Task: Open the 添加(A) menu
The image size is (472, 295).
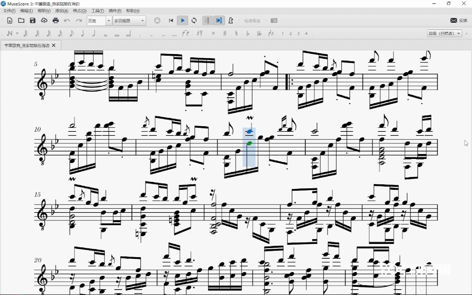Action: [62, 11]
